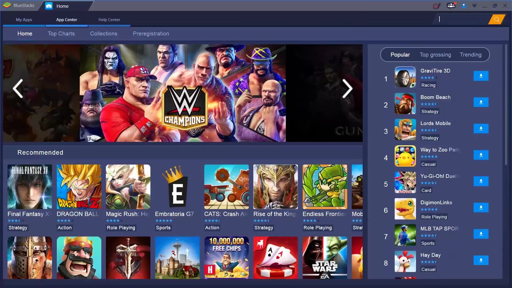Download Boom Beach via the blue download button

coord(481,102)
